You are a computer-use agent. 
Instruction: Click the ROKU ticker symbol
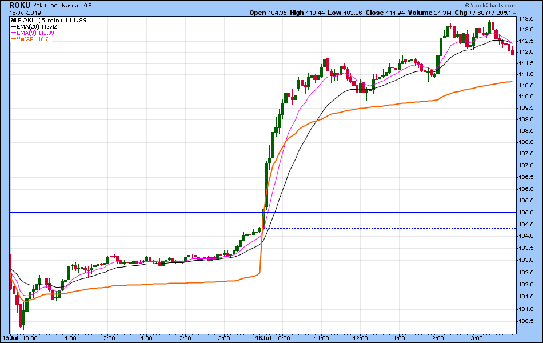(19, 5)
